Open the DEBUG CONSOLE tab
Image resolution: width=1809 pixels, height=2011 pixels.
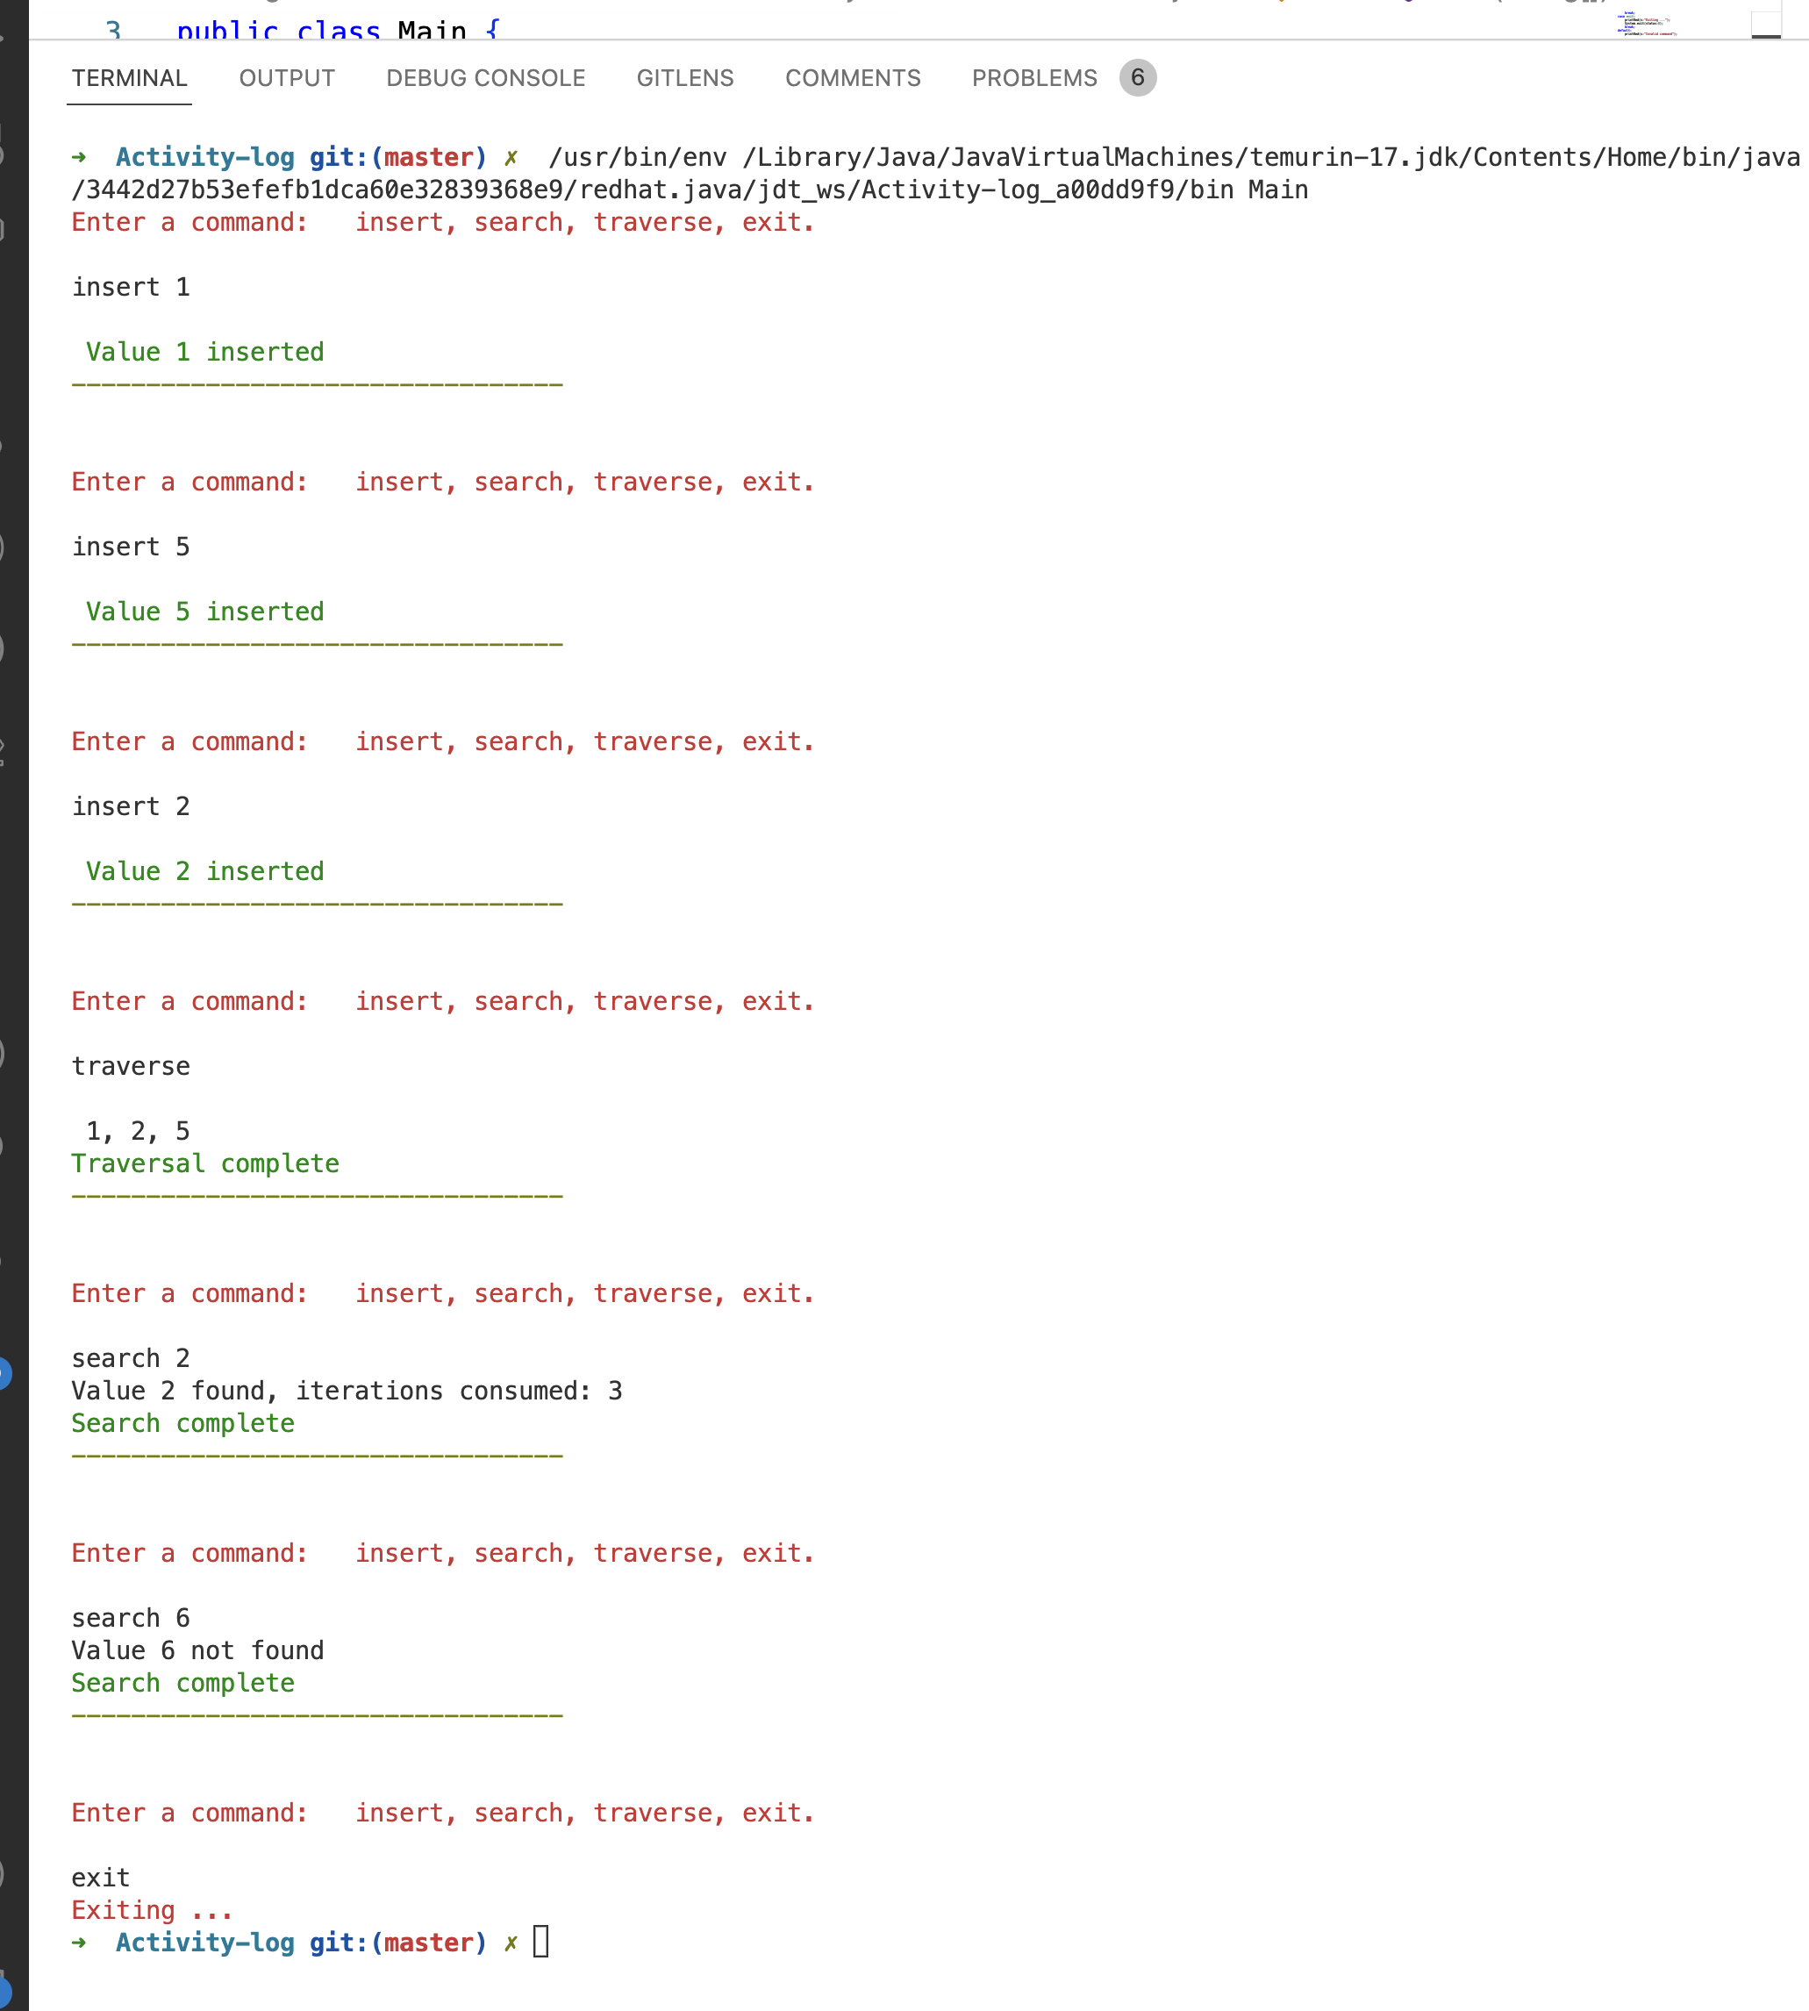coord(485,77)
